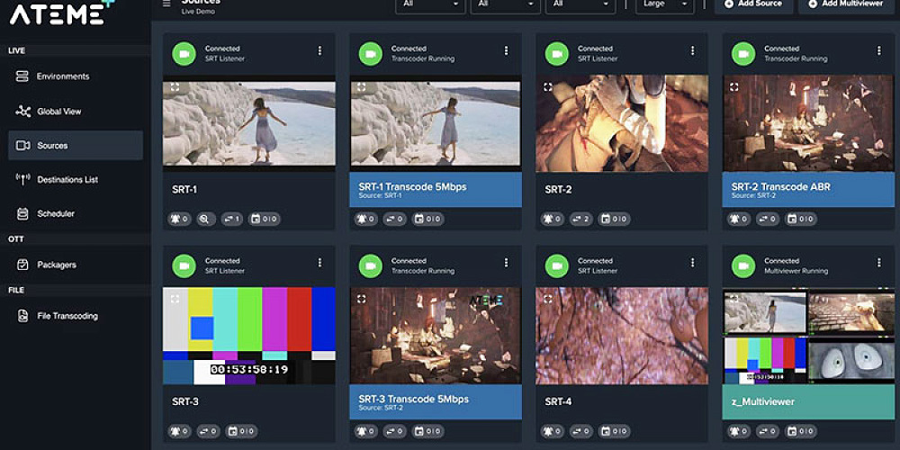Screen dimensions: 900x450
Task: Click the magnifier probe icon on SRT-1
Action: [205, 219]
